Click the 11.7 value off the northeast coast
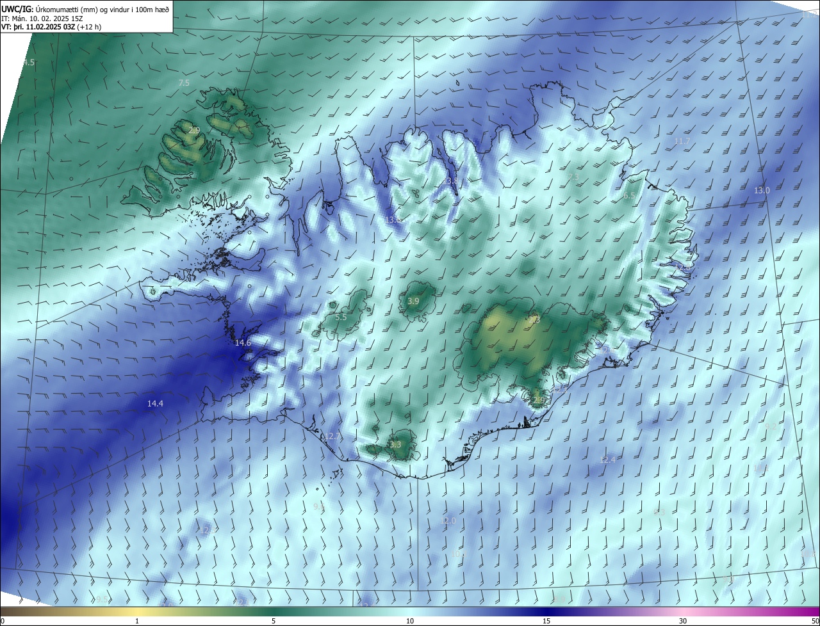820x626 pixels. [x=682, y=141]
